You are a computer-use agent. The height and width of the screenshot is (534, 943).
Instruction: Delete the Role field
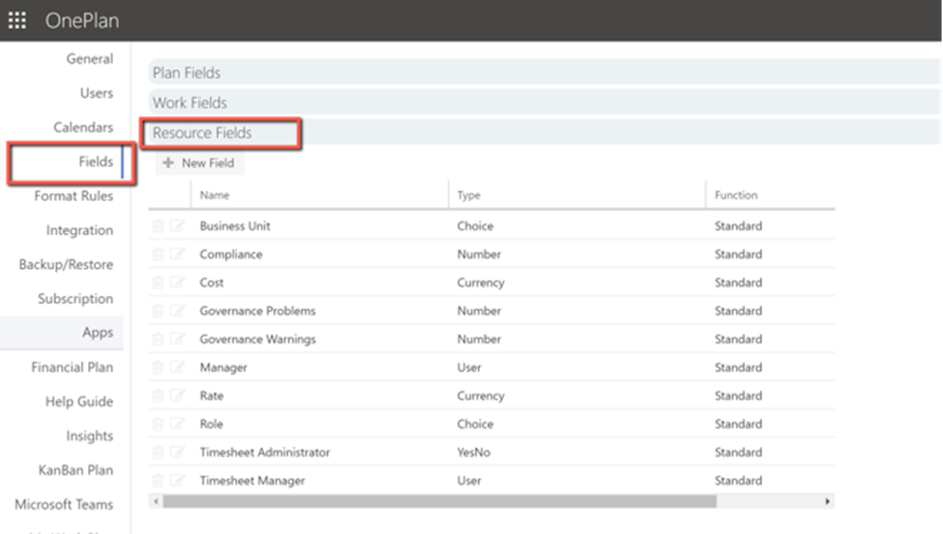pyautogui.click(x=158, y=424)
